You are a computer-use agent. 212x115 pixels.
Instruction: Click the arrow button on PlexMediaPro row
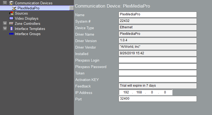[x=71, y=8]
